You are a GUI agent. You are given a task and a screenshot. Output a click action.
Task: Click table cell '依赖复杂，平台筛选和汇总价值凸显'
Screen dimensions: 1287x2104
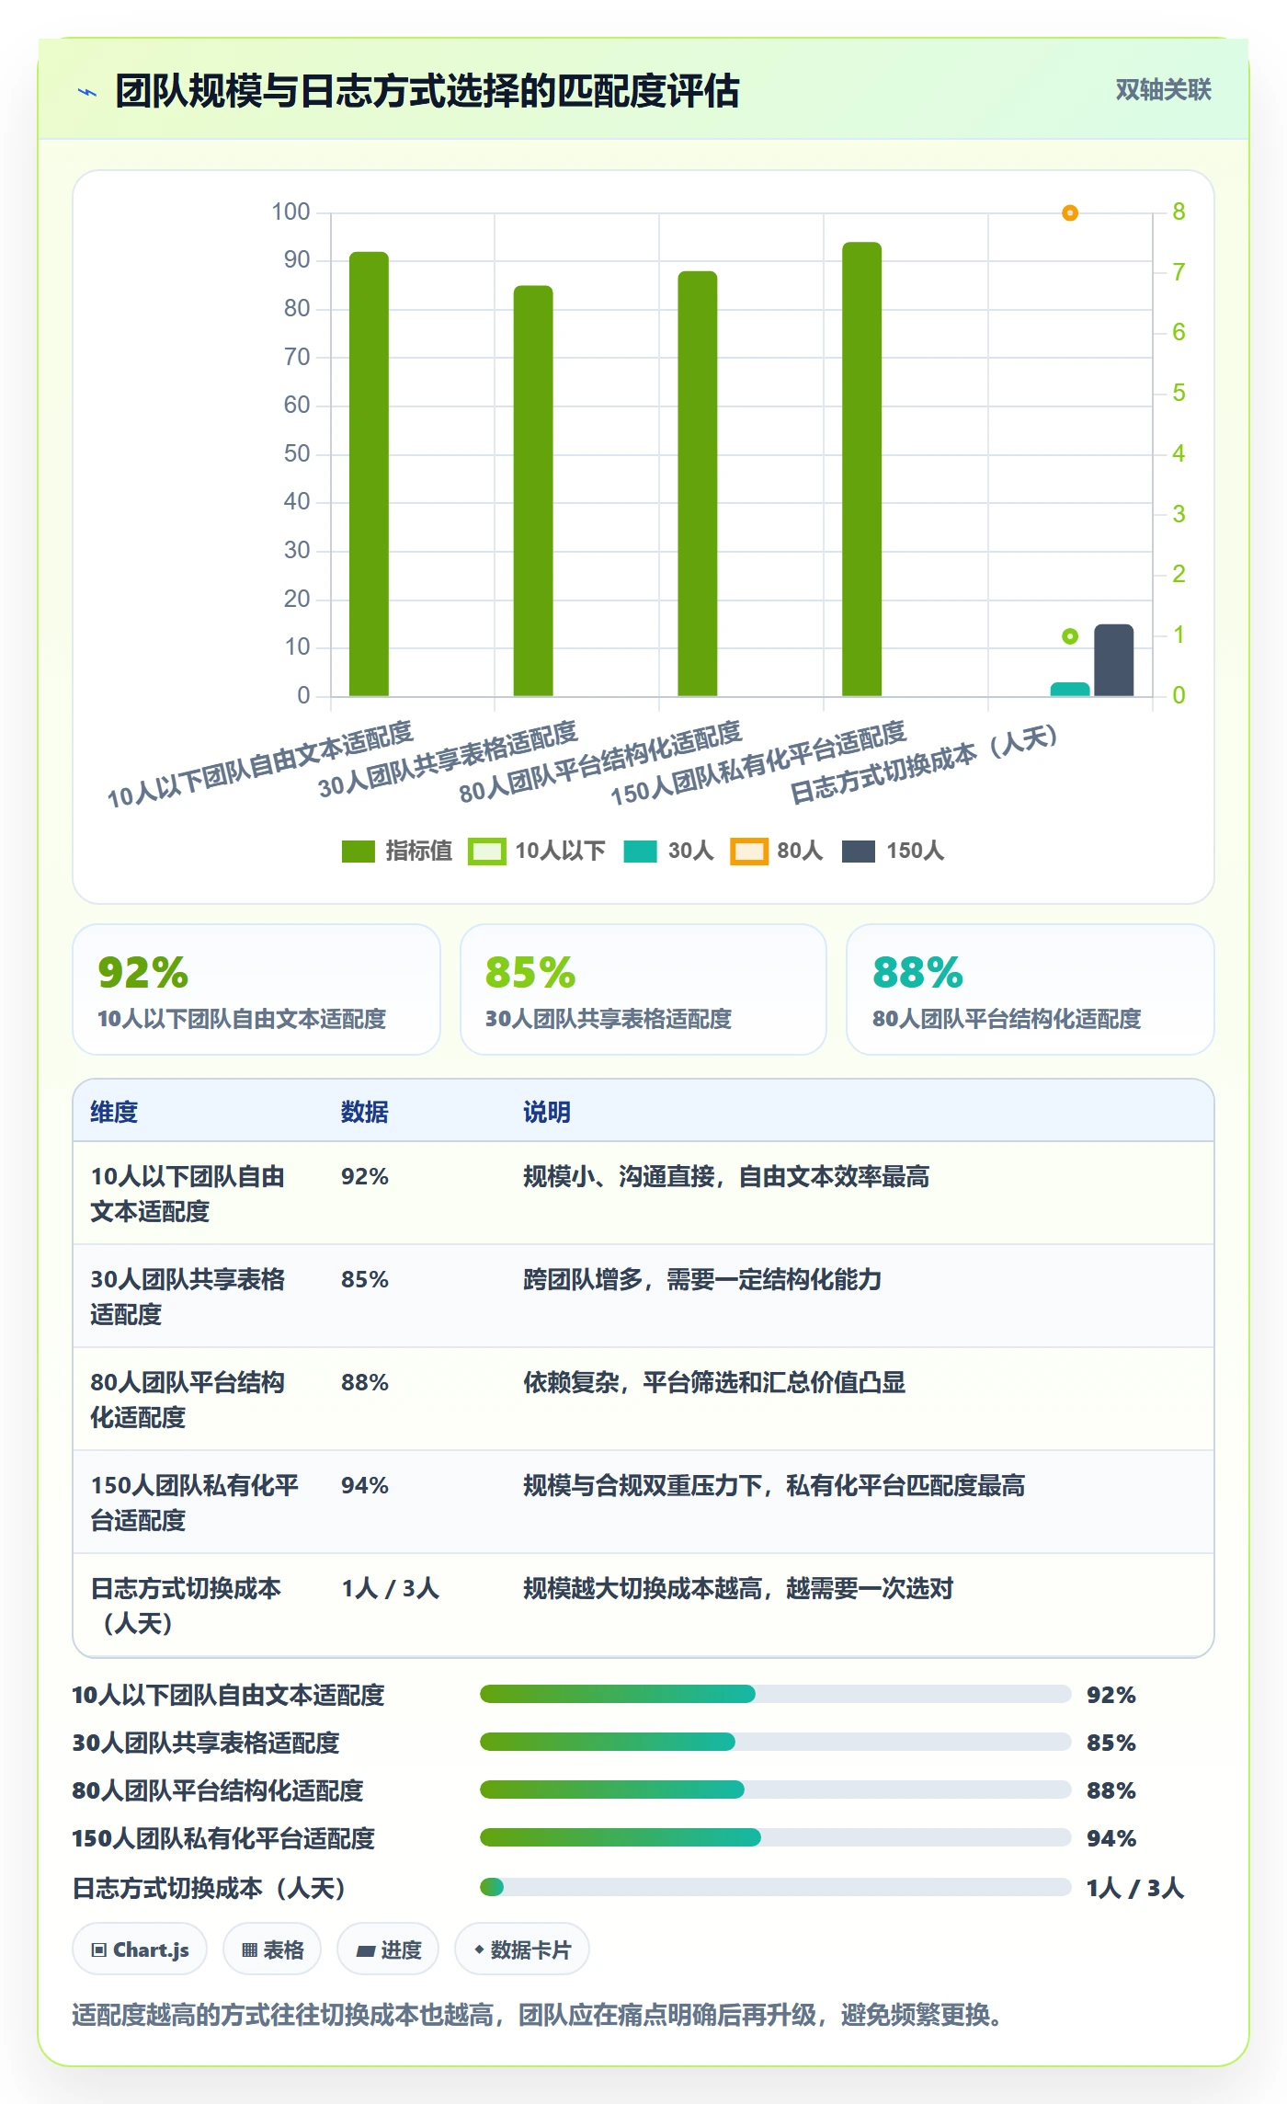[x=714, y=1382]
